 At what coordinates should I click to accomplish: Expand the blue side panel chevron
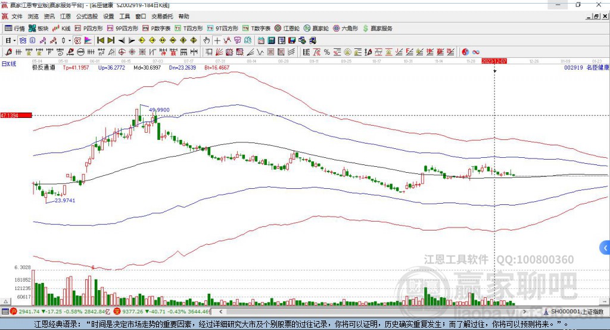pyautogui.click(x=605, y=248)
